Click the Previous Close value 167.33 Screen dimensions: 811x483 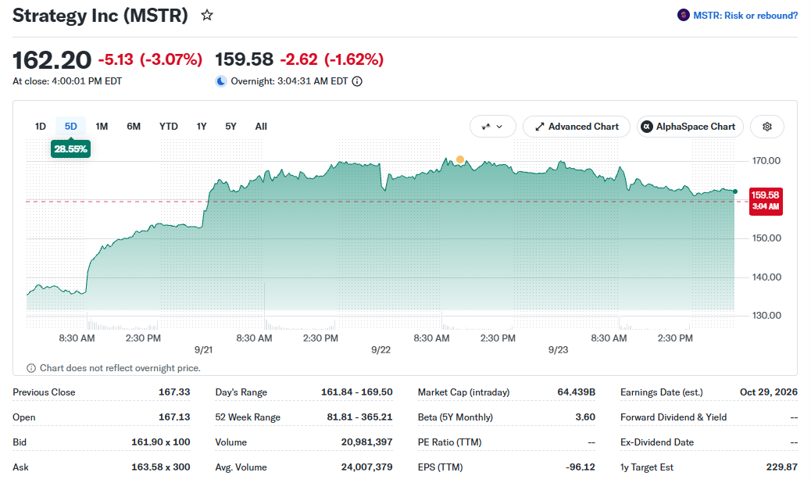coord(174,392)
